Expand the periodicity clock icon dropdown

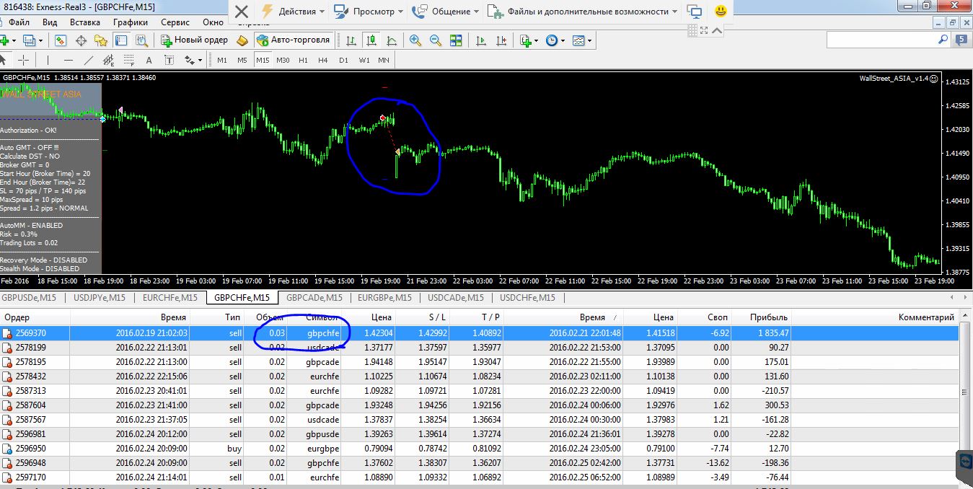[x=555, y=40]
